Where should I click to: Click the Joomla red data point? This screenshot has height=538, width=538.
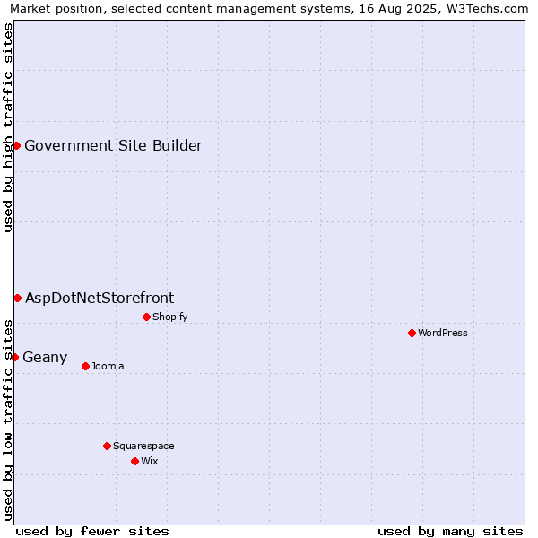tap(86, 367)
